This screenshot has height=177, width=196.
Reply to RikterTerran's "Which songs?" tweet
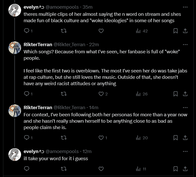27,94
